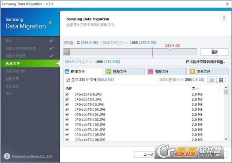Uncheck JPG-cobT3-101.JPG checkbox
The height and width of the screenshot is (163, 232).
point(67,114)
